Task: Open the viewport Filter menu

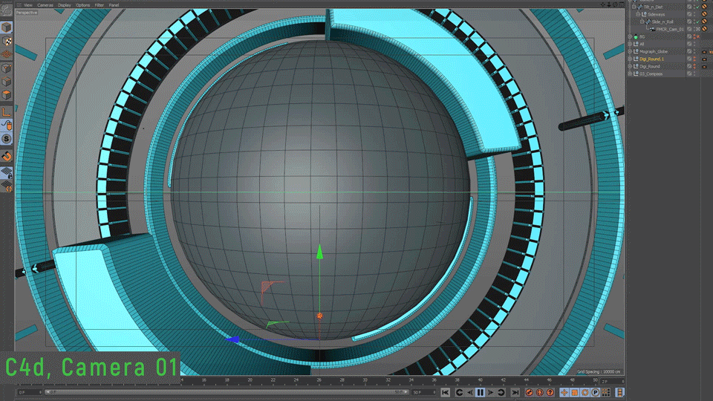Action: coord(99,5)
